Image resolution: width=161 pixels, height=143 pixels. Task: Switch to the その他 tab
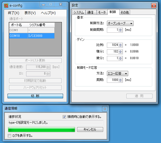124,12
